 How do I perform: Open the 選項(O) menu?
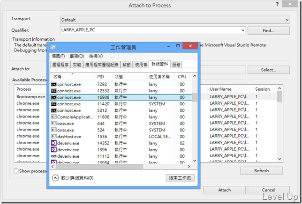pos(77,56)
